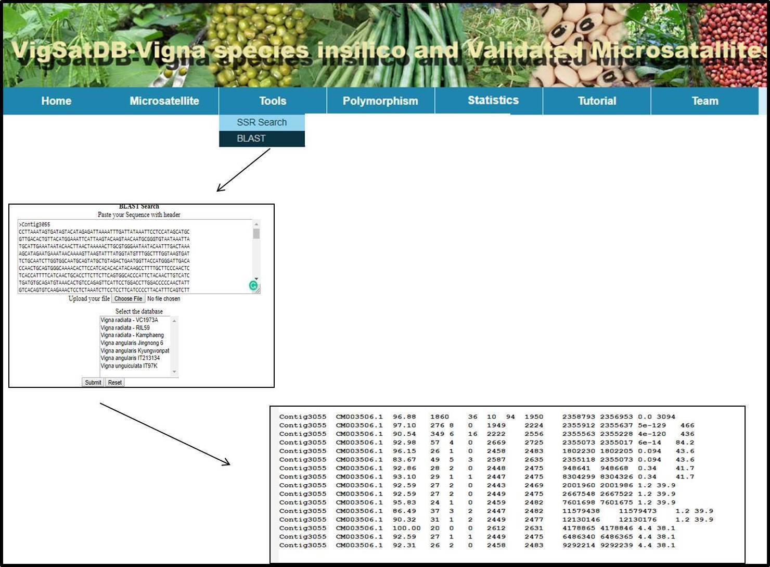Open the Tutorial page
Image resolution: width=770 pixels, height=567 pixels.
597,101
